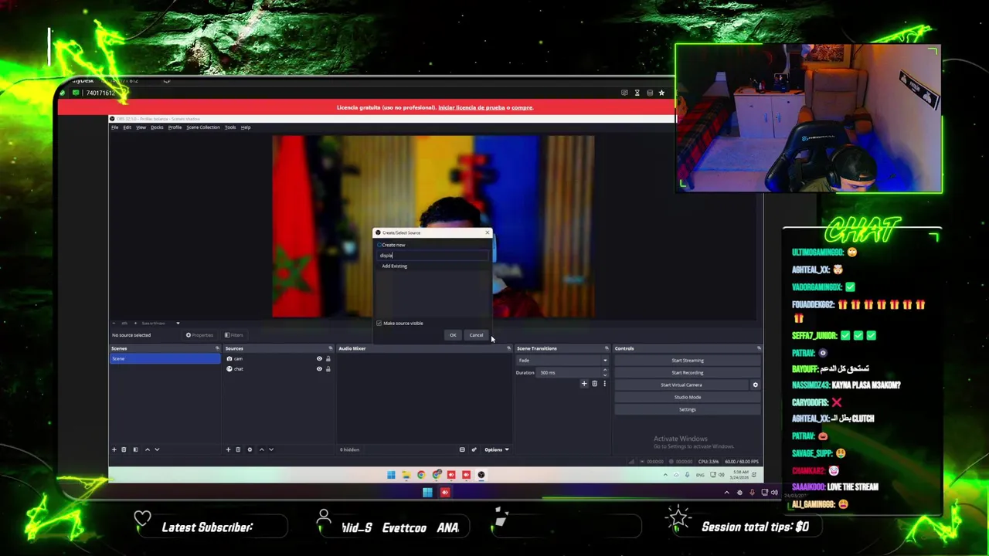The height and width of the screenshot is (556, 989).
Task: Cancel the Create/Select Source dialog
Action: [x=476, y=335]
